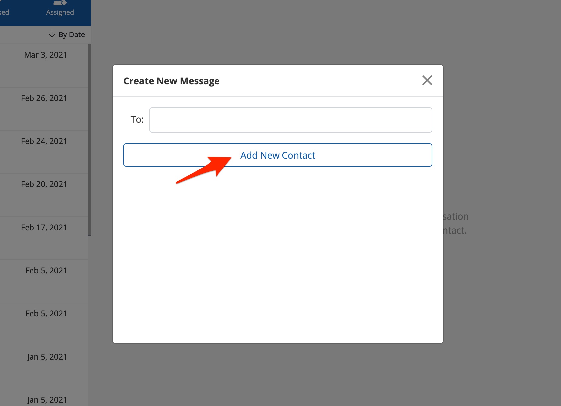Select the first Feb 5, 2021 conversation
This screenshot has width=561, height=406.
click(x=46, y=271)
